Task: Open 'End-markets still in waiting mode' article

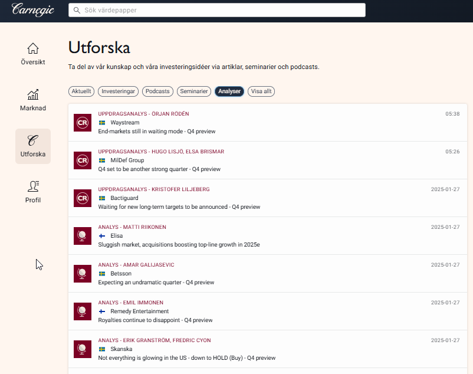Action: pos(157,132)
